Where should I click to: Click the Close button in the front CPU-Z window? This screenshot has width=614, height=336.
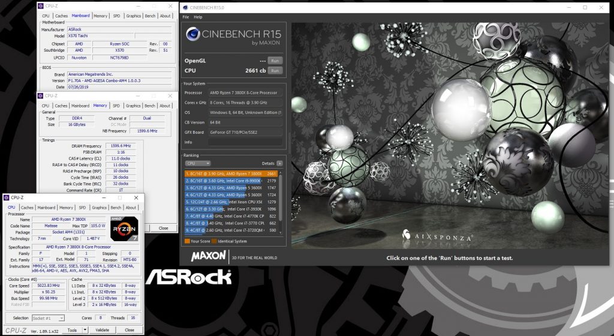click(x=130, y=330)
